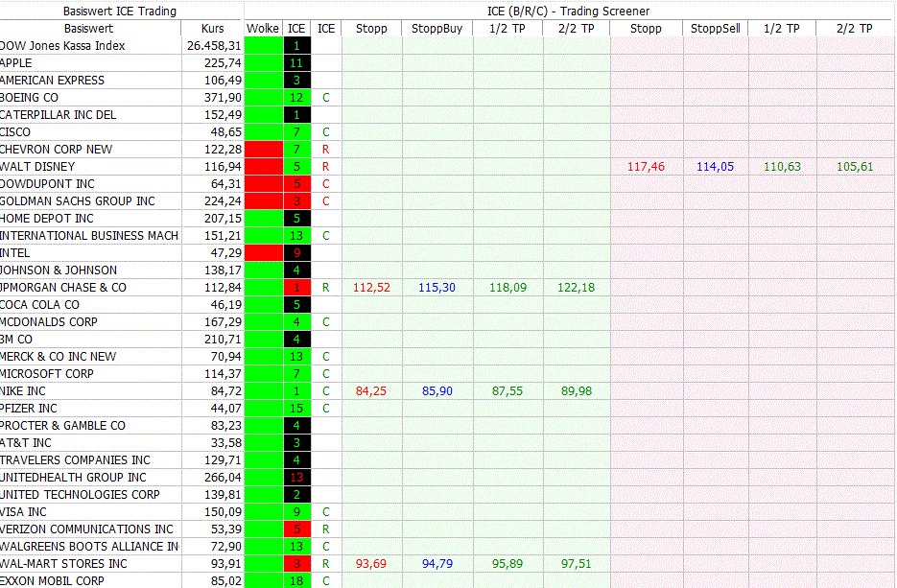Click JPMorgan take-profit 118,09

508,287
